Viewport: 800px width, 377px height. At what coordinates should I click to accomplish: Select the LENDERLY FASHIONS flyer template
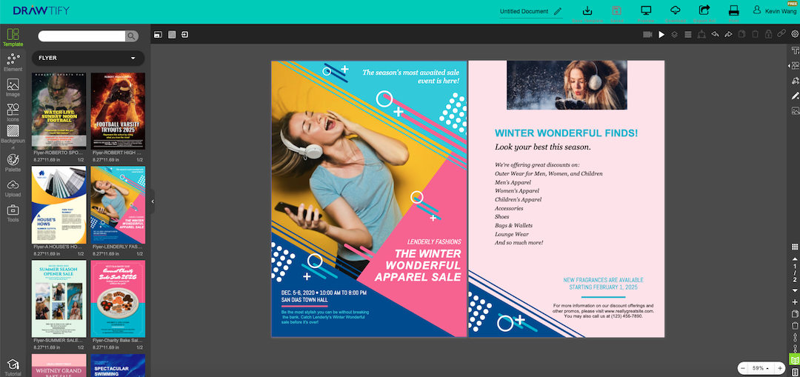point(118,204)
